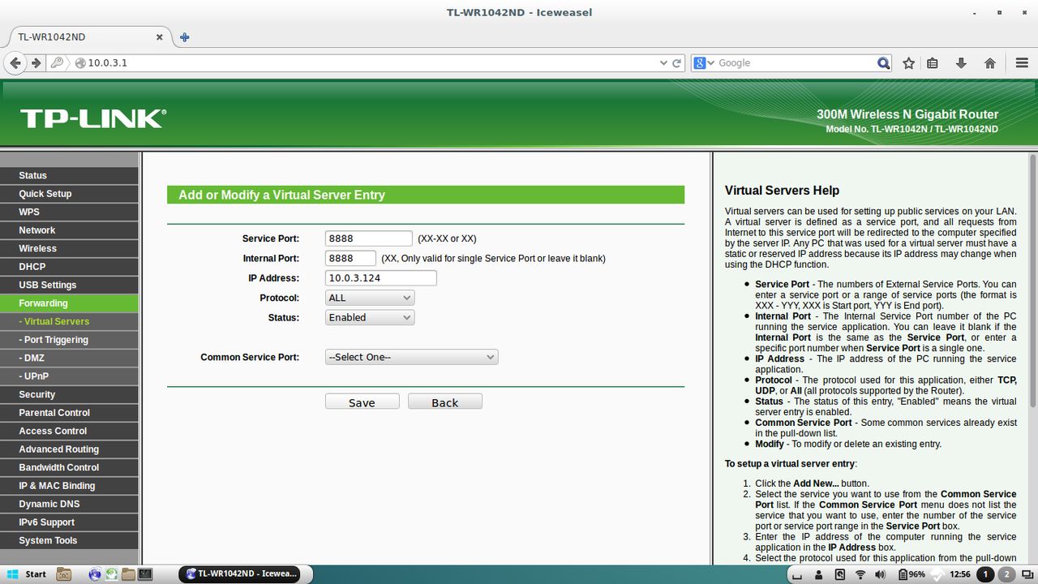Image resolution: width=1038 pixels, height=584 pixels.
Task: Select Virtual Servers submenu item
Action: tap(69, 321)
